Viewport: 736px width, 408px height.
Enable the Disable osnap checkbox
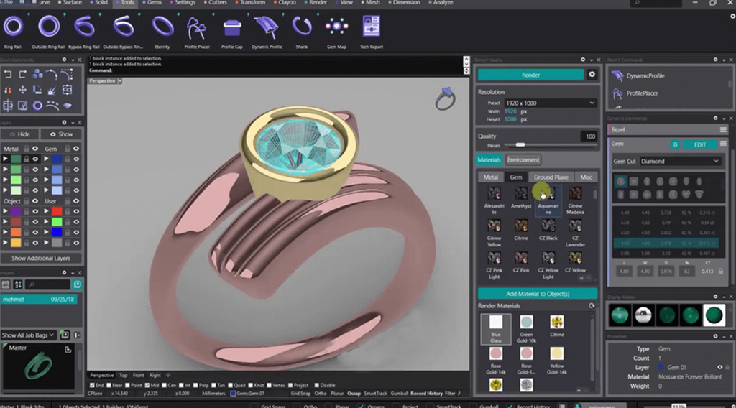[x=317, y=386]
